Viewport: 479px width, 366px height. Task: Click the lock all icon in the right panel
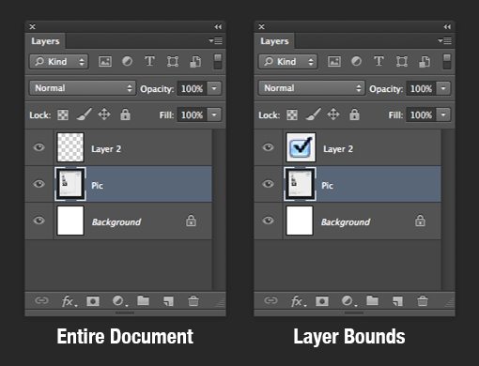tap(354, 114)
